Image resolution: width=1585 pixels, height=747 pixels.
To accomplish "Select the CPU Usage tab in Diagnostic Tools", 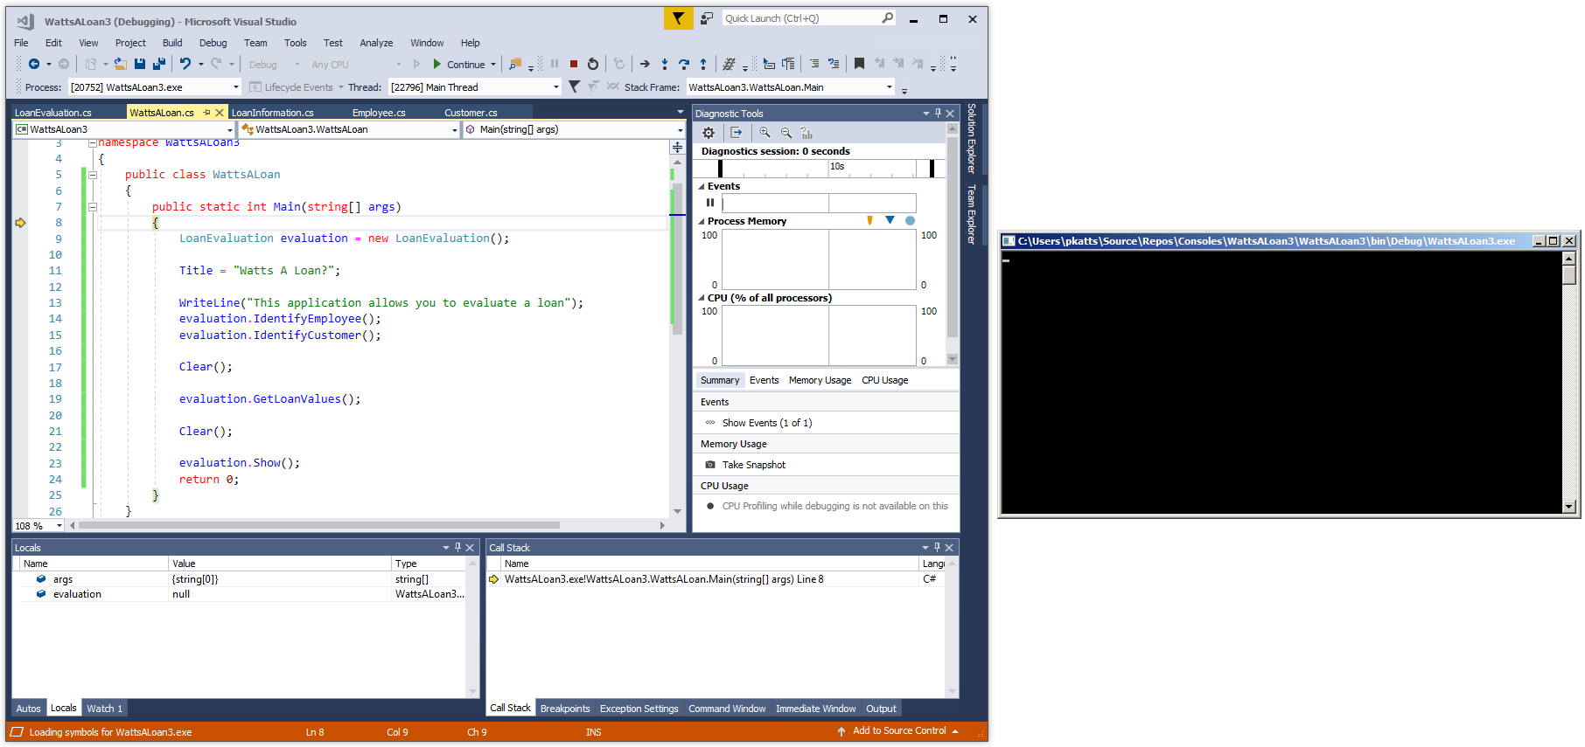I will [x=884, y=380].
